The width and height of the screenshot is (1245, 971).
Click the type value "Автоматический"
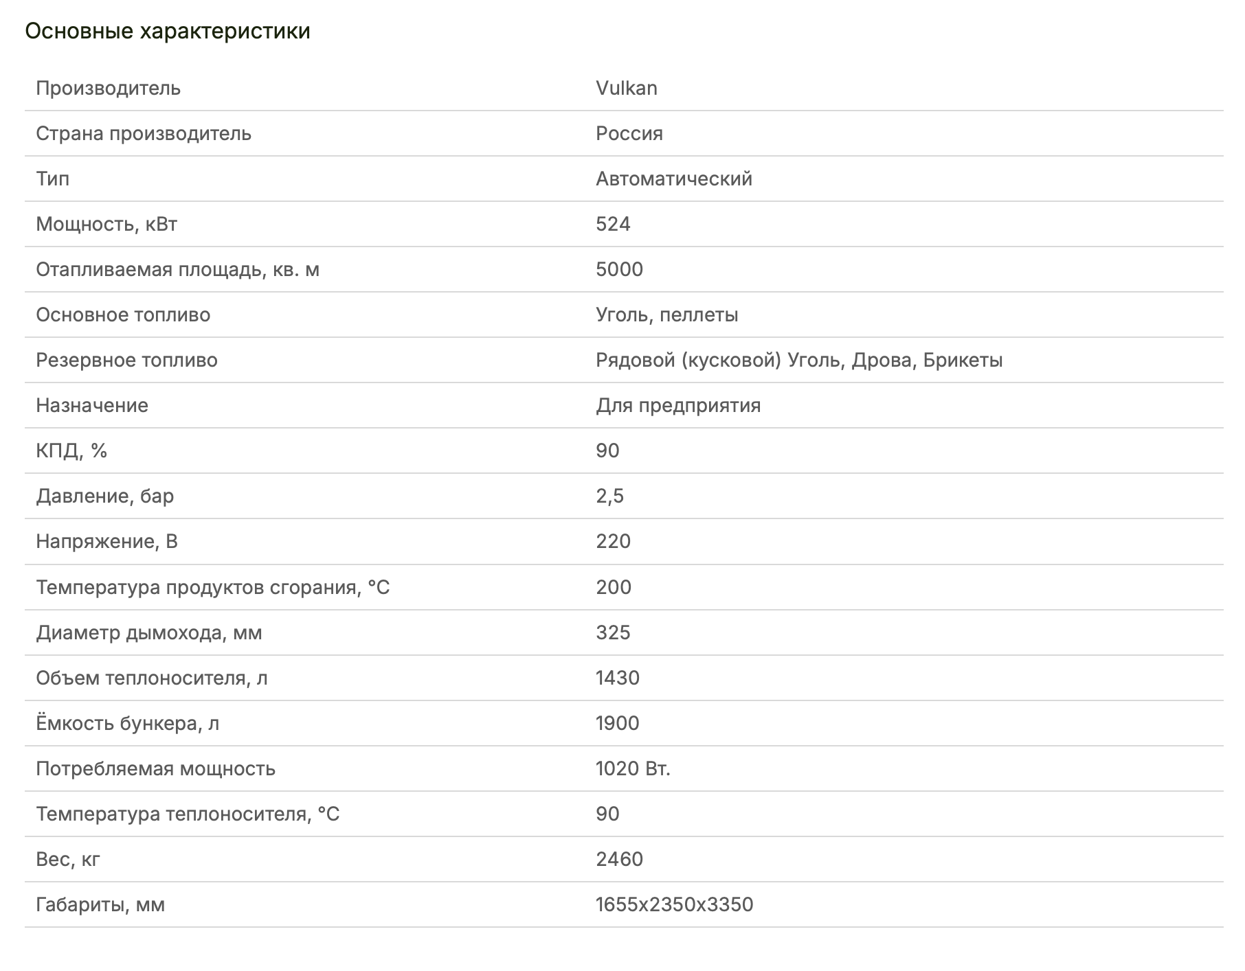(673, 179)
